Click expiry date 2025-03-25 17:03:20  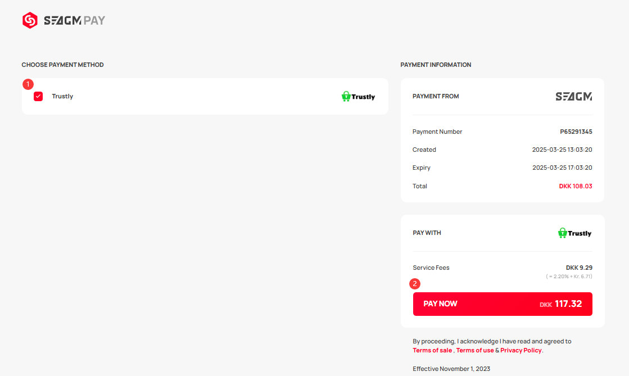[562, 167]
